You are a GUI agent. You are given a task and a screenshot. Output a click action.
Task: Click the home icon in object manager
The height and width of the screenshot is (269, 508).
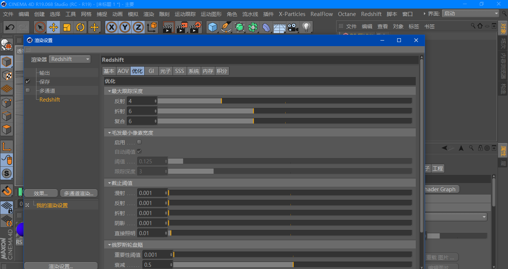(480, 26)
